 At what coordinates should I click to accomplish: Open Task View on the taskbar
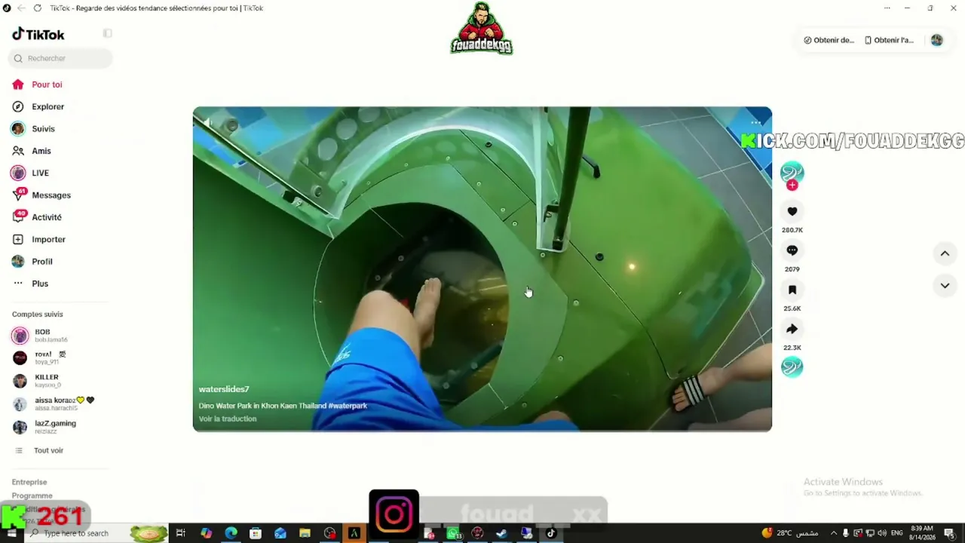[x=181, y=533]
